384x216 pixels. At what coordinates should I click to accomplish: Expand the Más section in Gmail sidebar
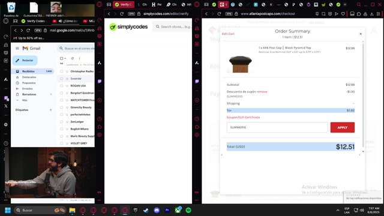click(x=25, y=100)
